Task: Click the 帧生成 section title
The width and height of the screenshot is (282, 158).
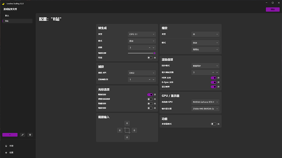Action: coord(102,28)
